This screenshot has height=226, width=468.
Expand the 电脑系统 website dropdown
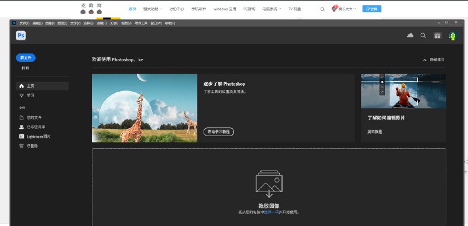coord(271,9)
